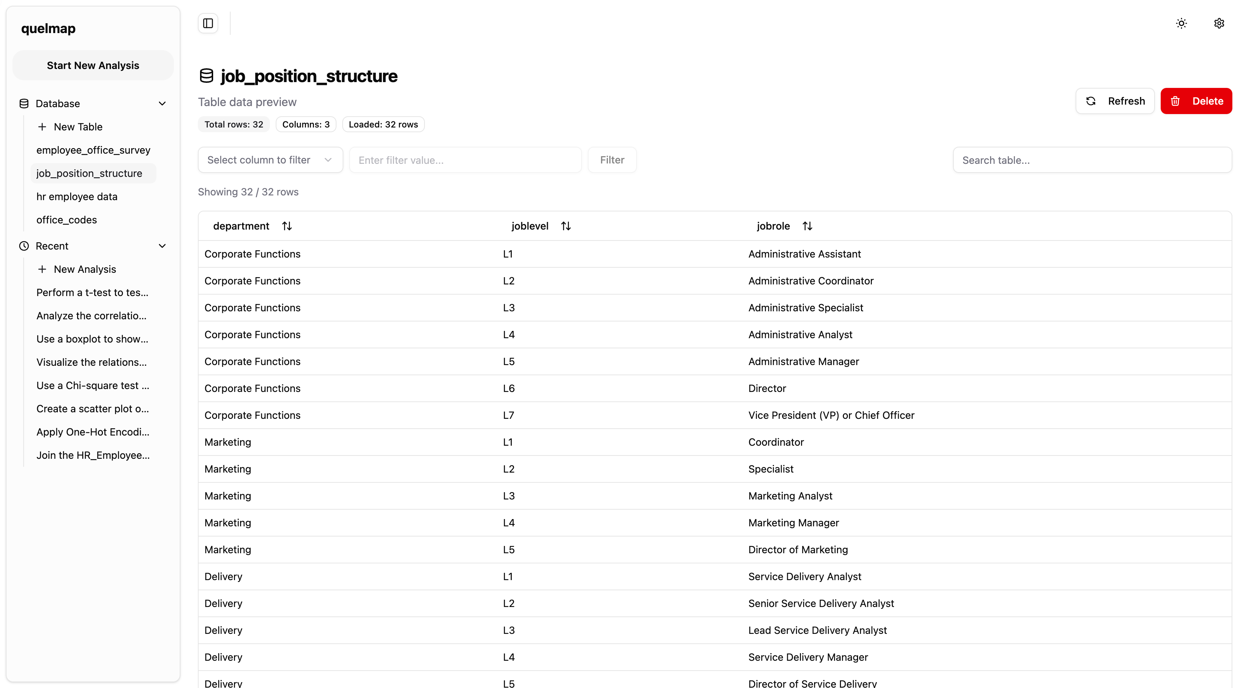The height and width of the screenshot is (688, 1244).
Task: Open 'Use a Chi-square test ...' analysis
Action: point(93,385)
